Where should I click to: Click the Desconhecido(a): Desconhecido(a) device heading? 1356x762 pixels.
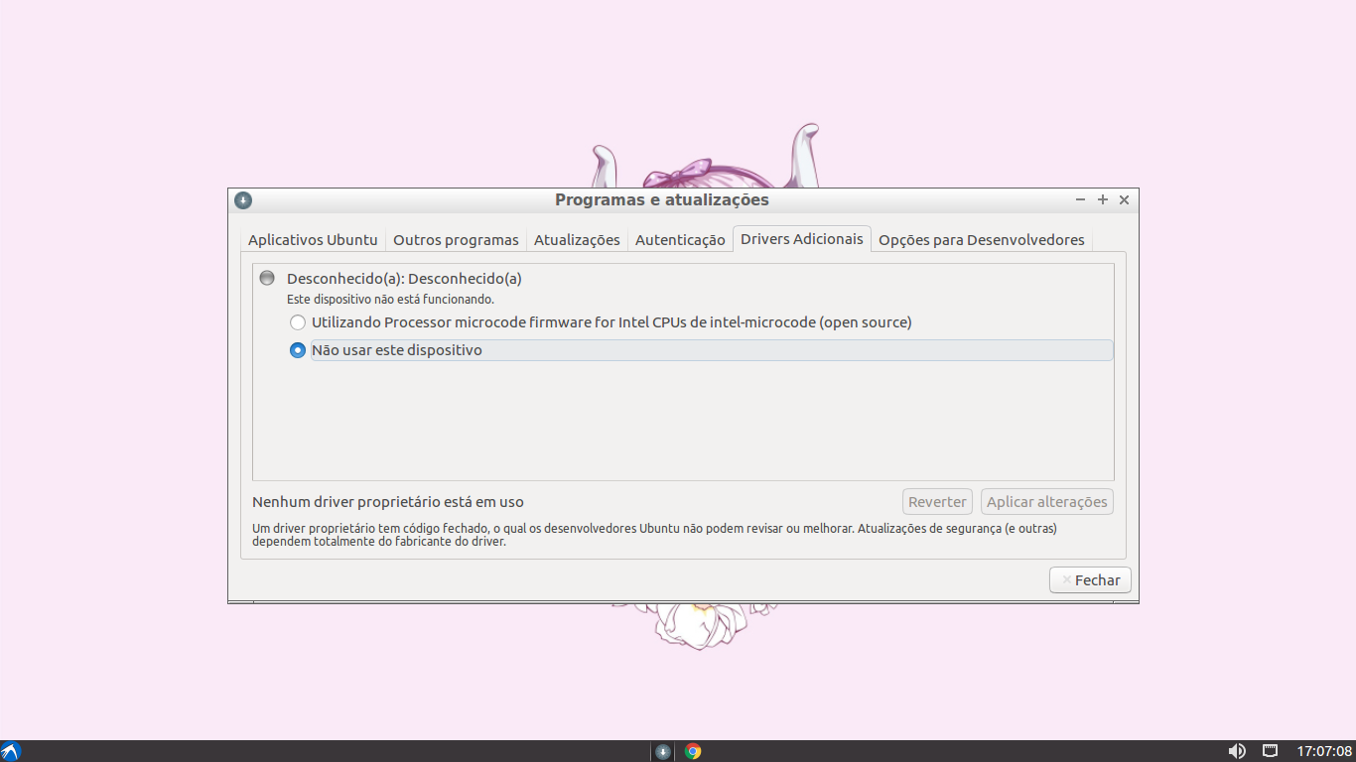(404, 279)
